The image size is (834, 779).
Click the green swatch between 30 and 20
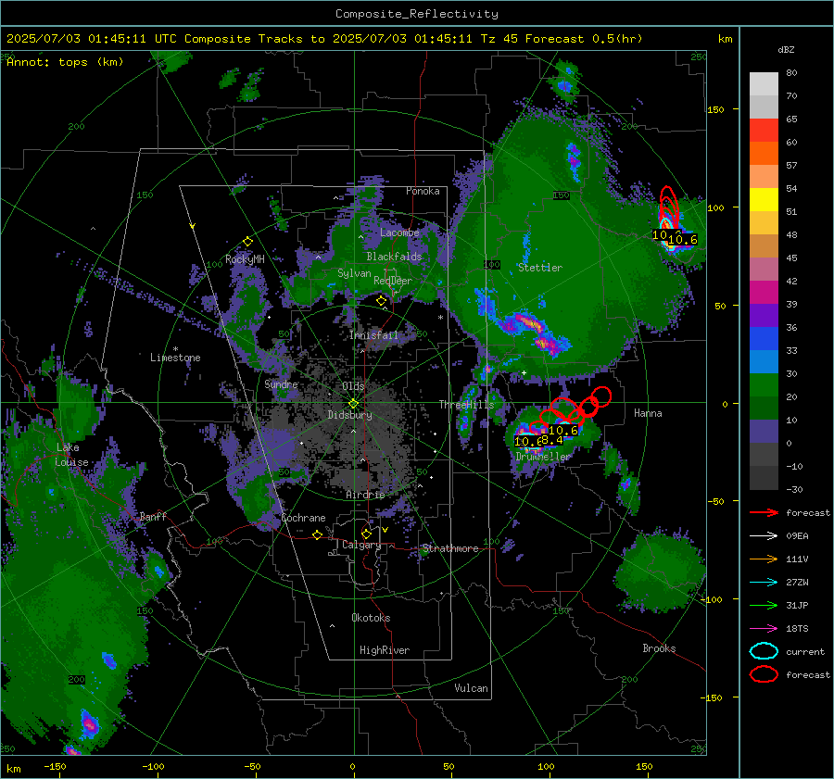point(764,385)
